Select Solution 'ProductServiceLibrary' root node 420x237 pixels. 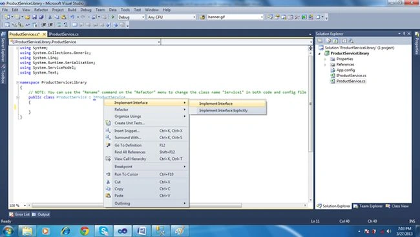(x=359, y=48)
